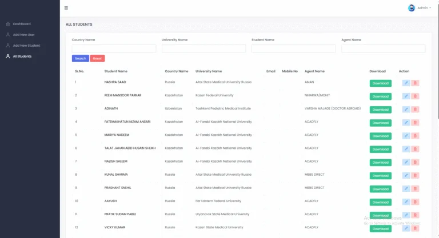Click the Admin profile avatar
This screenshot has height=238, width=439.
tap(412, 8)
